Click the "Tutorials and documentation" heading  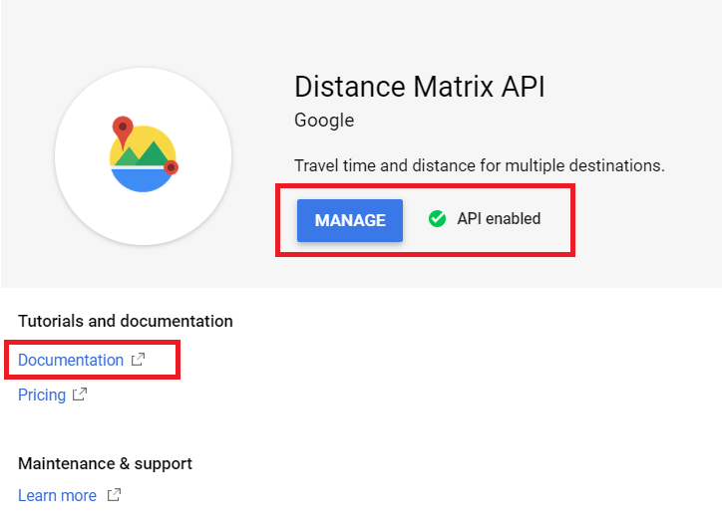pos(126,321)
